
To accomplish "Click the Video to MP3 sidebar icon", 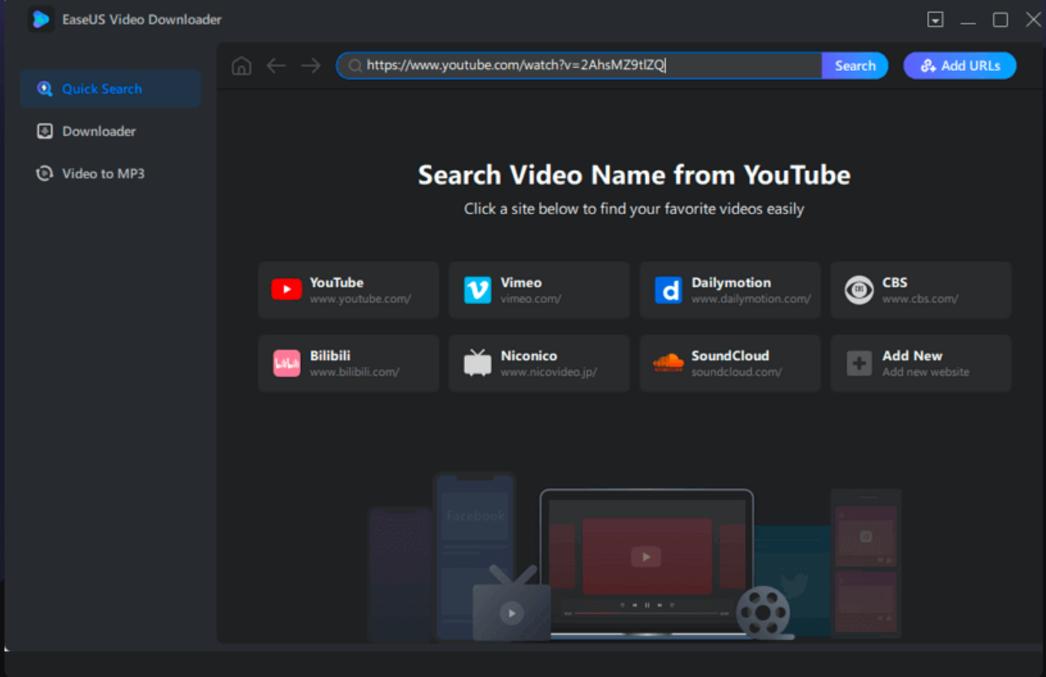I will 45,173.
